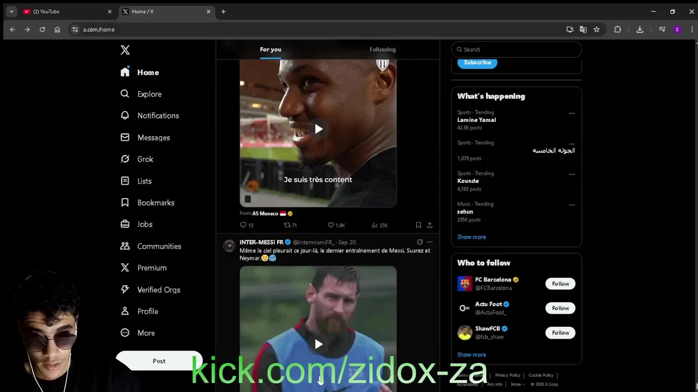Screen dimensions: 698x392
Task: Open the Cookie Policy link
Action: coord(541,375)
